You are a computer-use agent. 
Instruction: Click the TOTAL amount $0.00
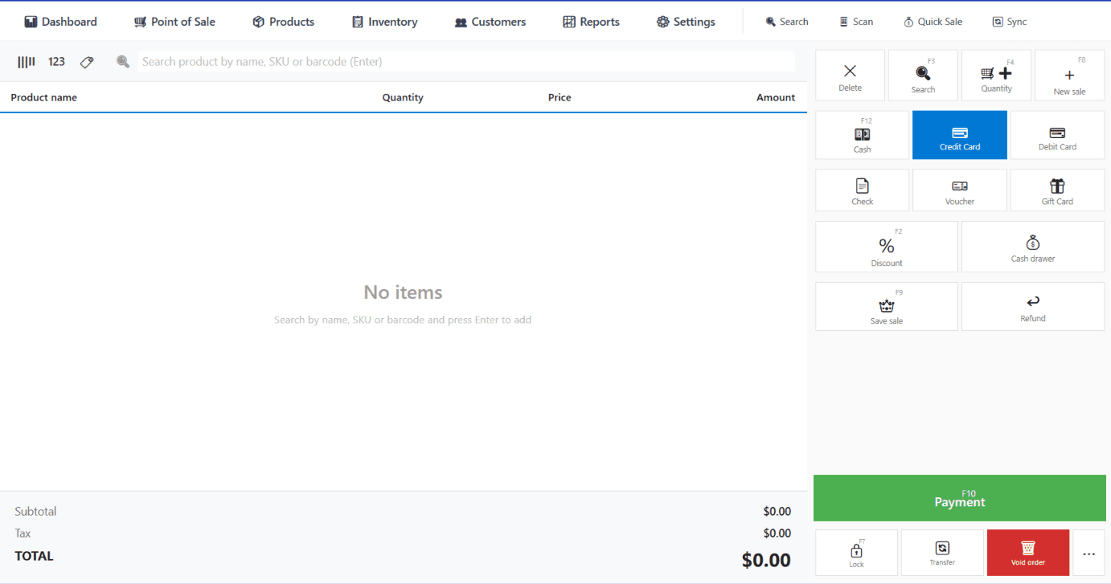coord(766,560)
